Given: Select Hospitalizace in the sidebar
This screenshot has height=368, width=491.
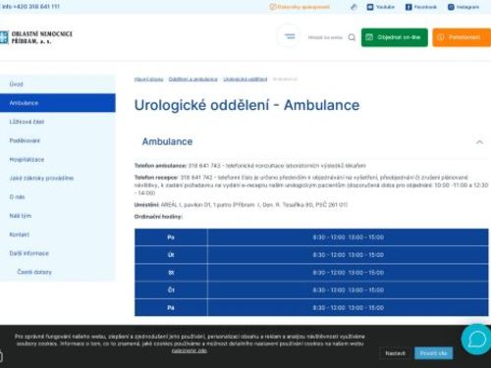Looking at the screenshot, I should (58, 160).
